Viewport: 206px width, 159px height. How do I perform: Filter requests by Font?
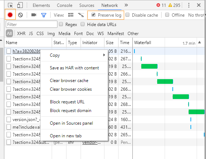click(x=78, y=34)
